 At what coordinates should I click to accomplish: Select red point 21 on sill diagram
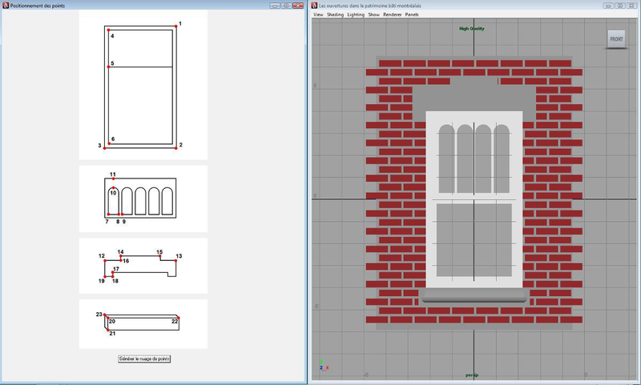(108, 330)
